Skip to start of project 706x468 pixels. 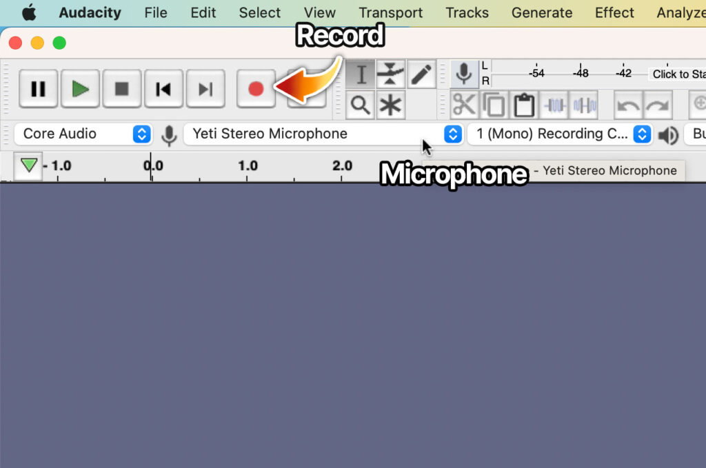point(163,89)
